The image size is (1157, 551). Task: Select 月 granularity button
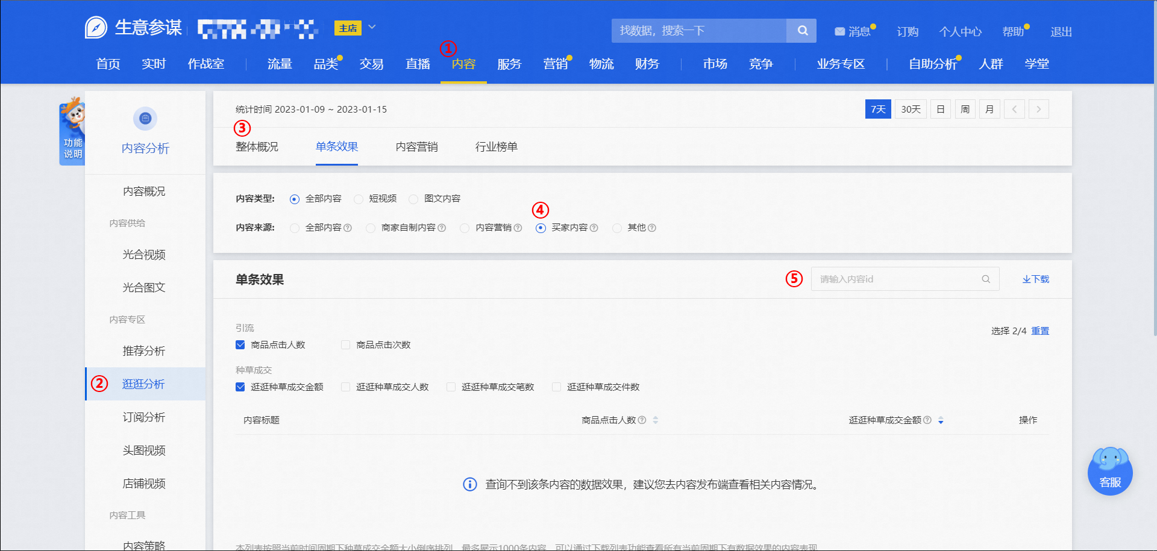[x=989, y=109]
